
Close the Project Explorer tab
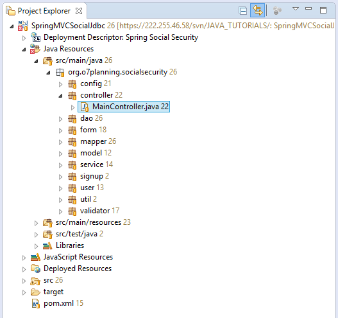pyautogui.click(x=79, y=11)
